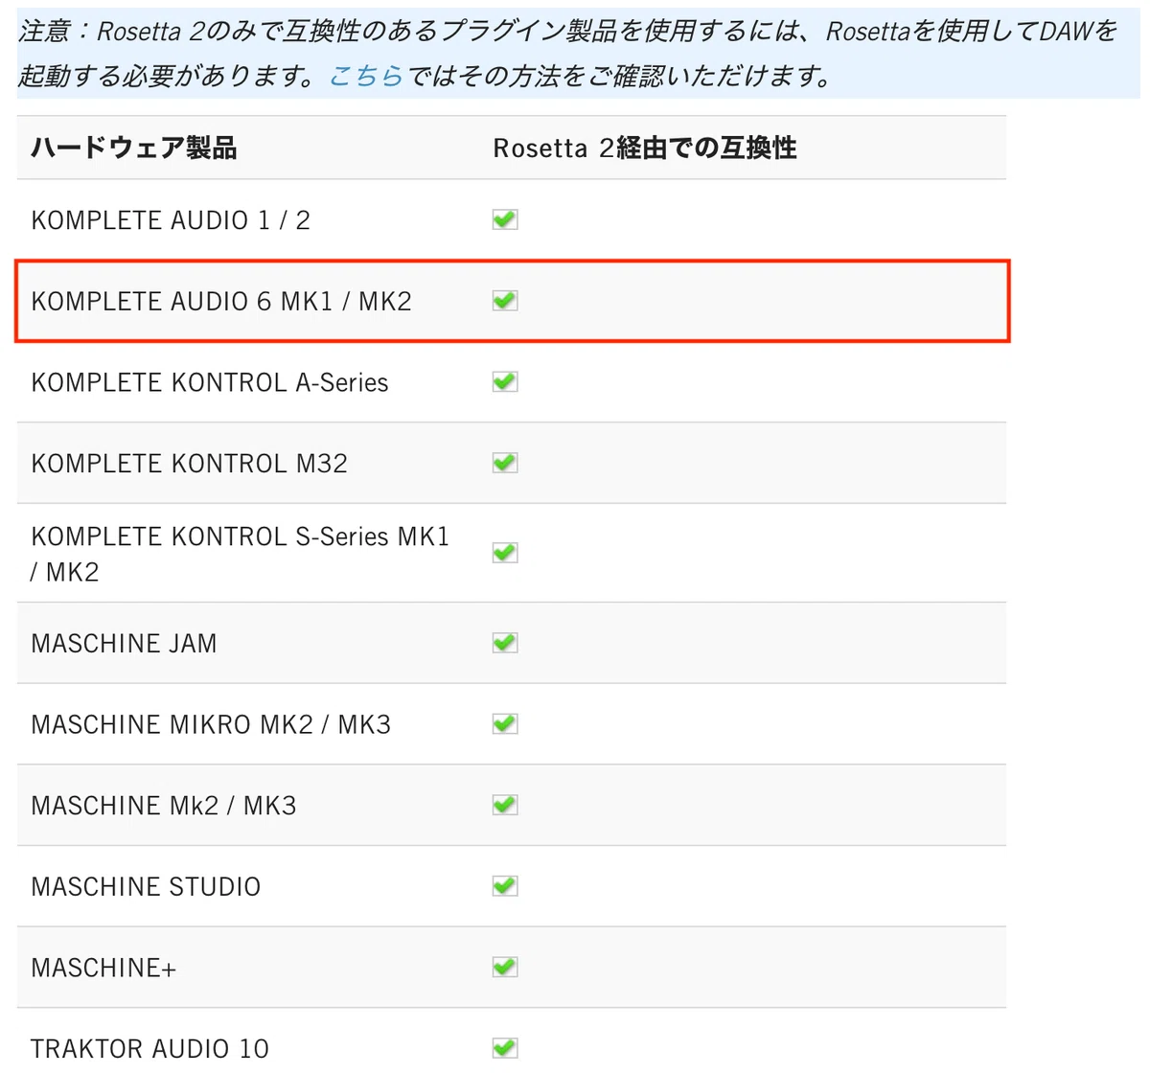Click green checkmark for KOMPLETE KONTROL M32

[505, 463]
